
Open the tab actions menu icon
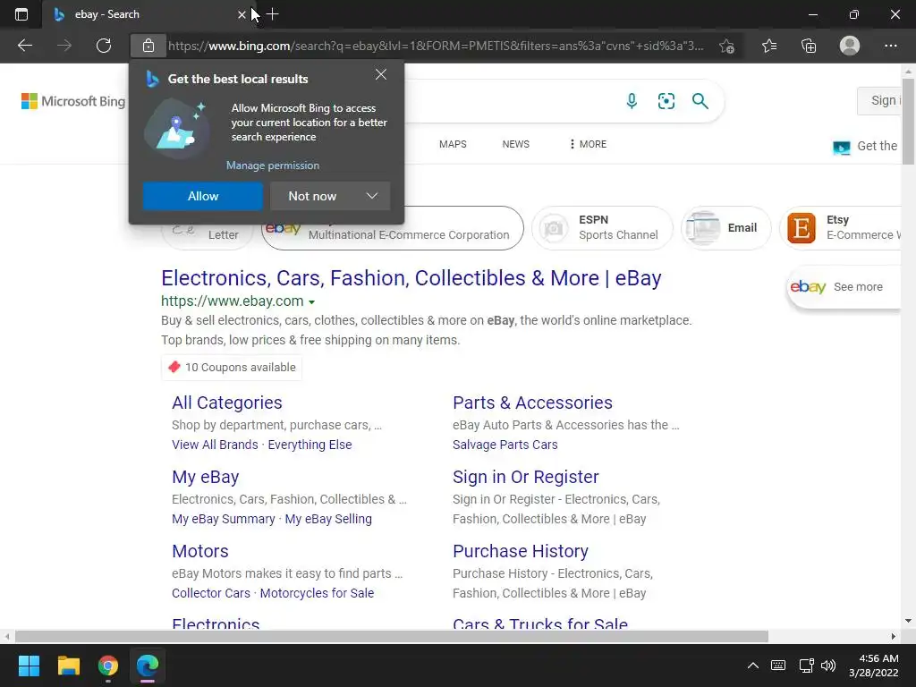21,14
